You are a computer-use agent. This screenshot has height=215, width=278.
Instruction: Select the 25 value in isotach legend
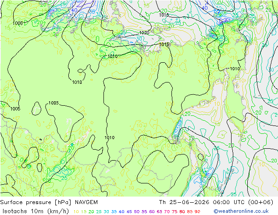[99, 211]
